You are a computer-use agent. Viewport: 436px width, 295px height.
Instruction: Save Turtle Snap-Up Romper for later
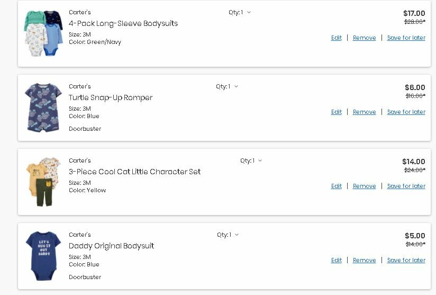[x=406, y=112]
